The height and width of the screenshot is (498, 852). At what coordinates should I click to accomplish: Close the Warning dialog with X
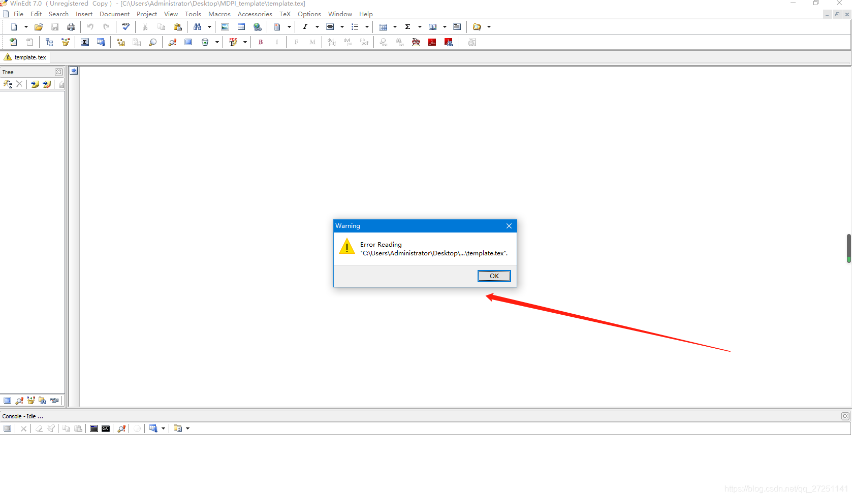pos(509,226)
